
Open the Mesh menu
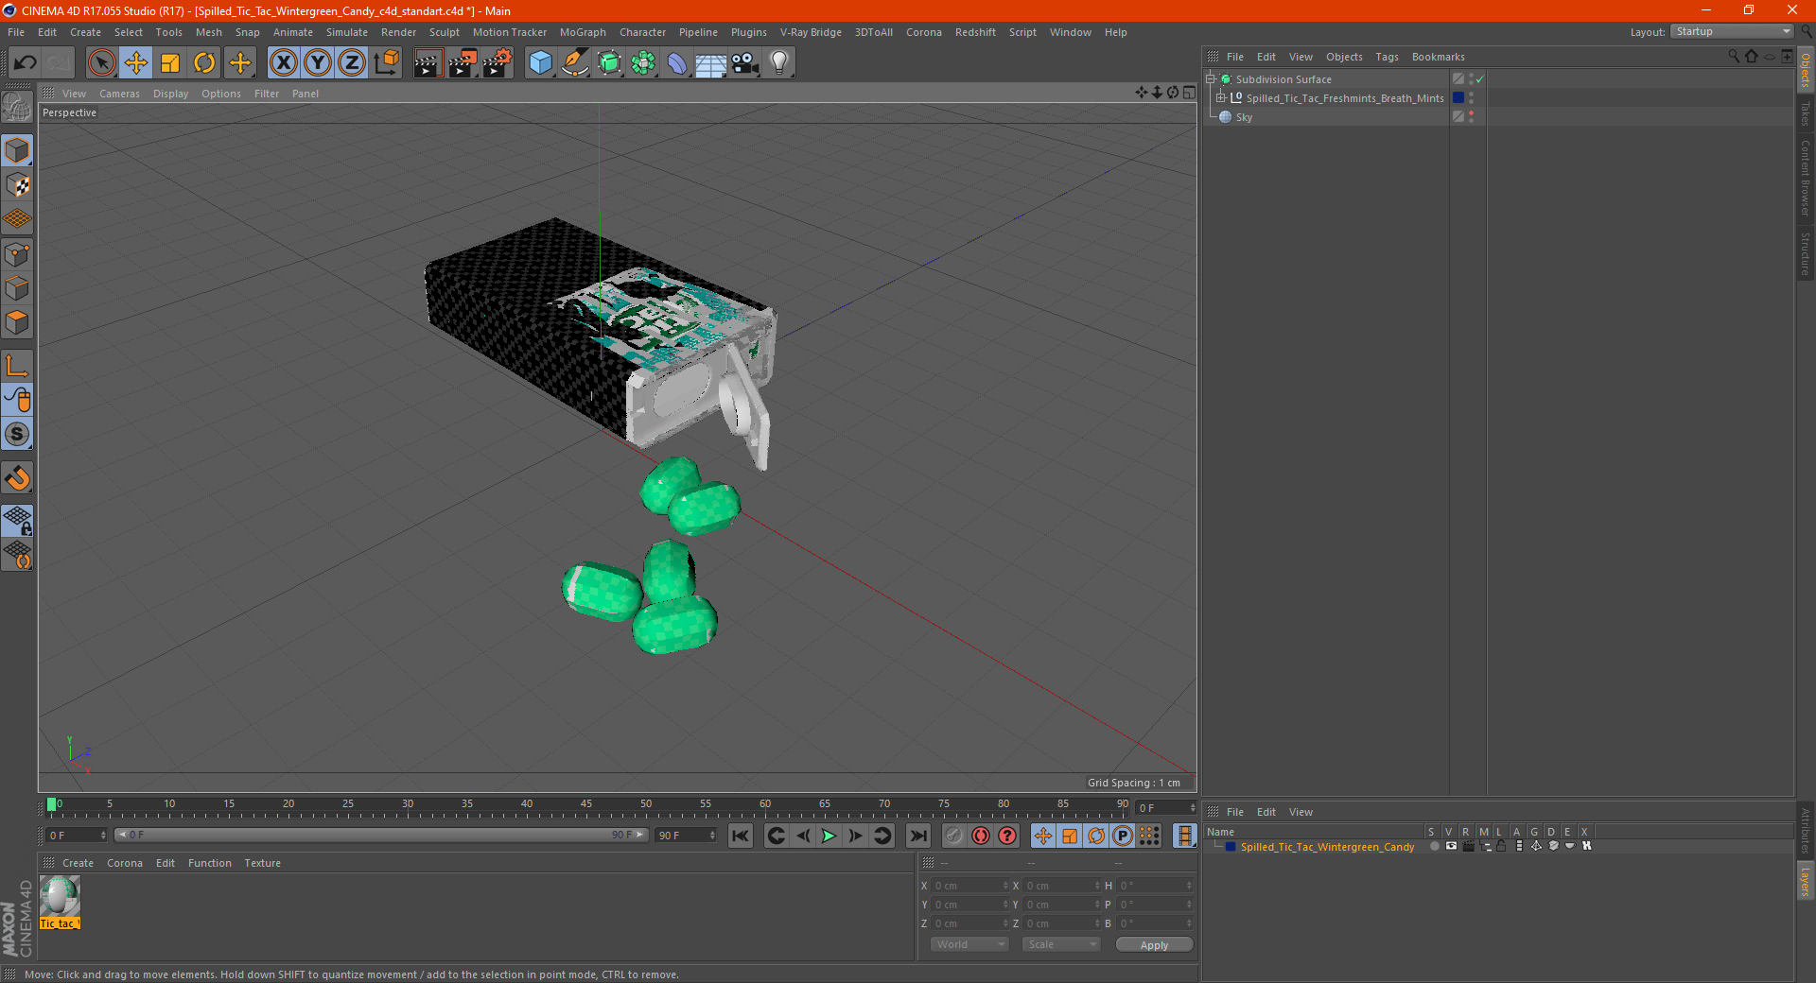[x=208, y=32]
